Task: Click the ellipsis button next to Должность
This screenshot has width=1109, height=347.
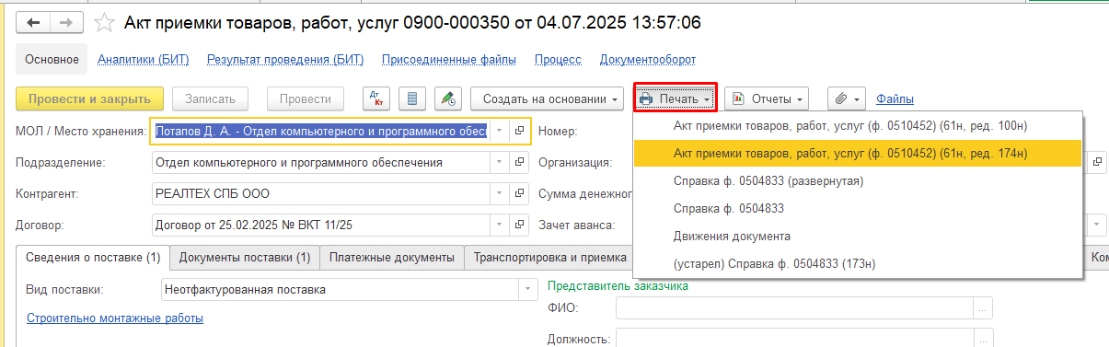Action: coord(984,340)
